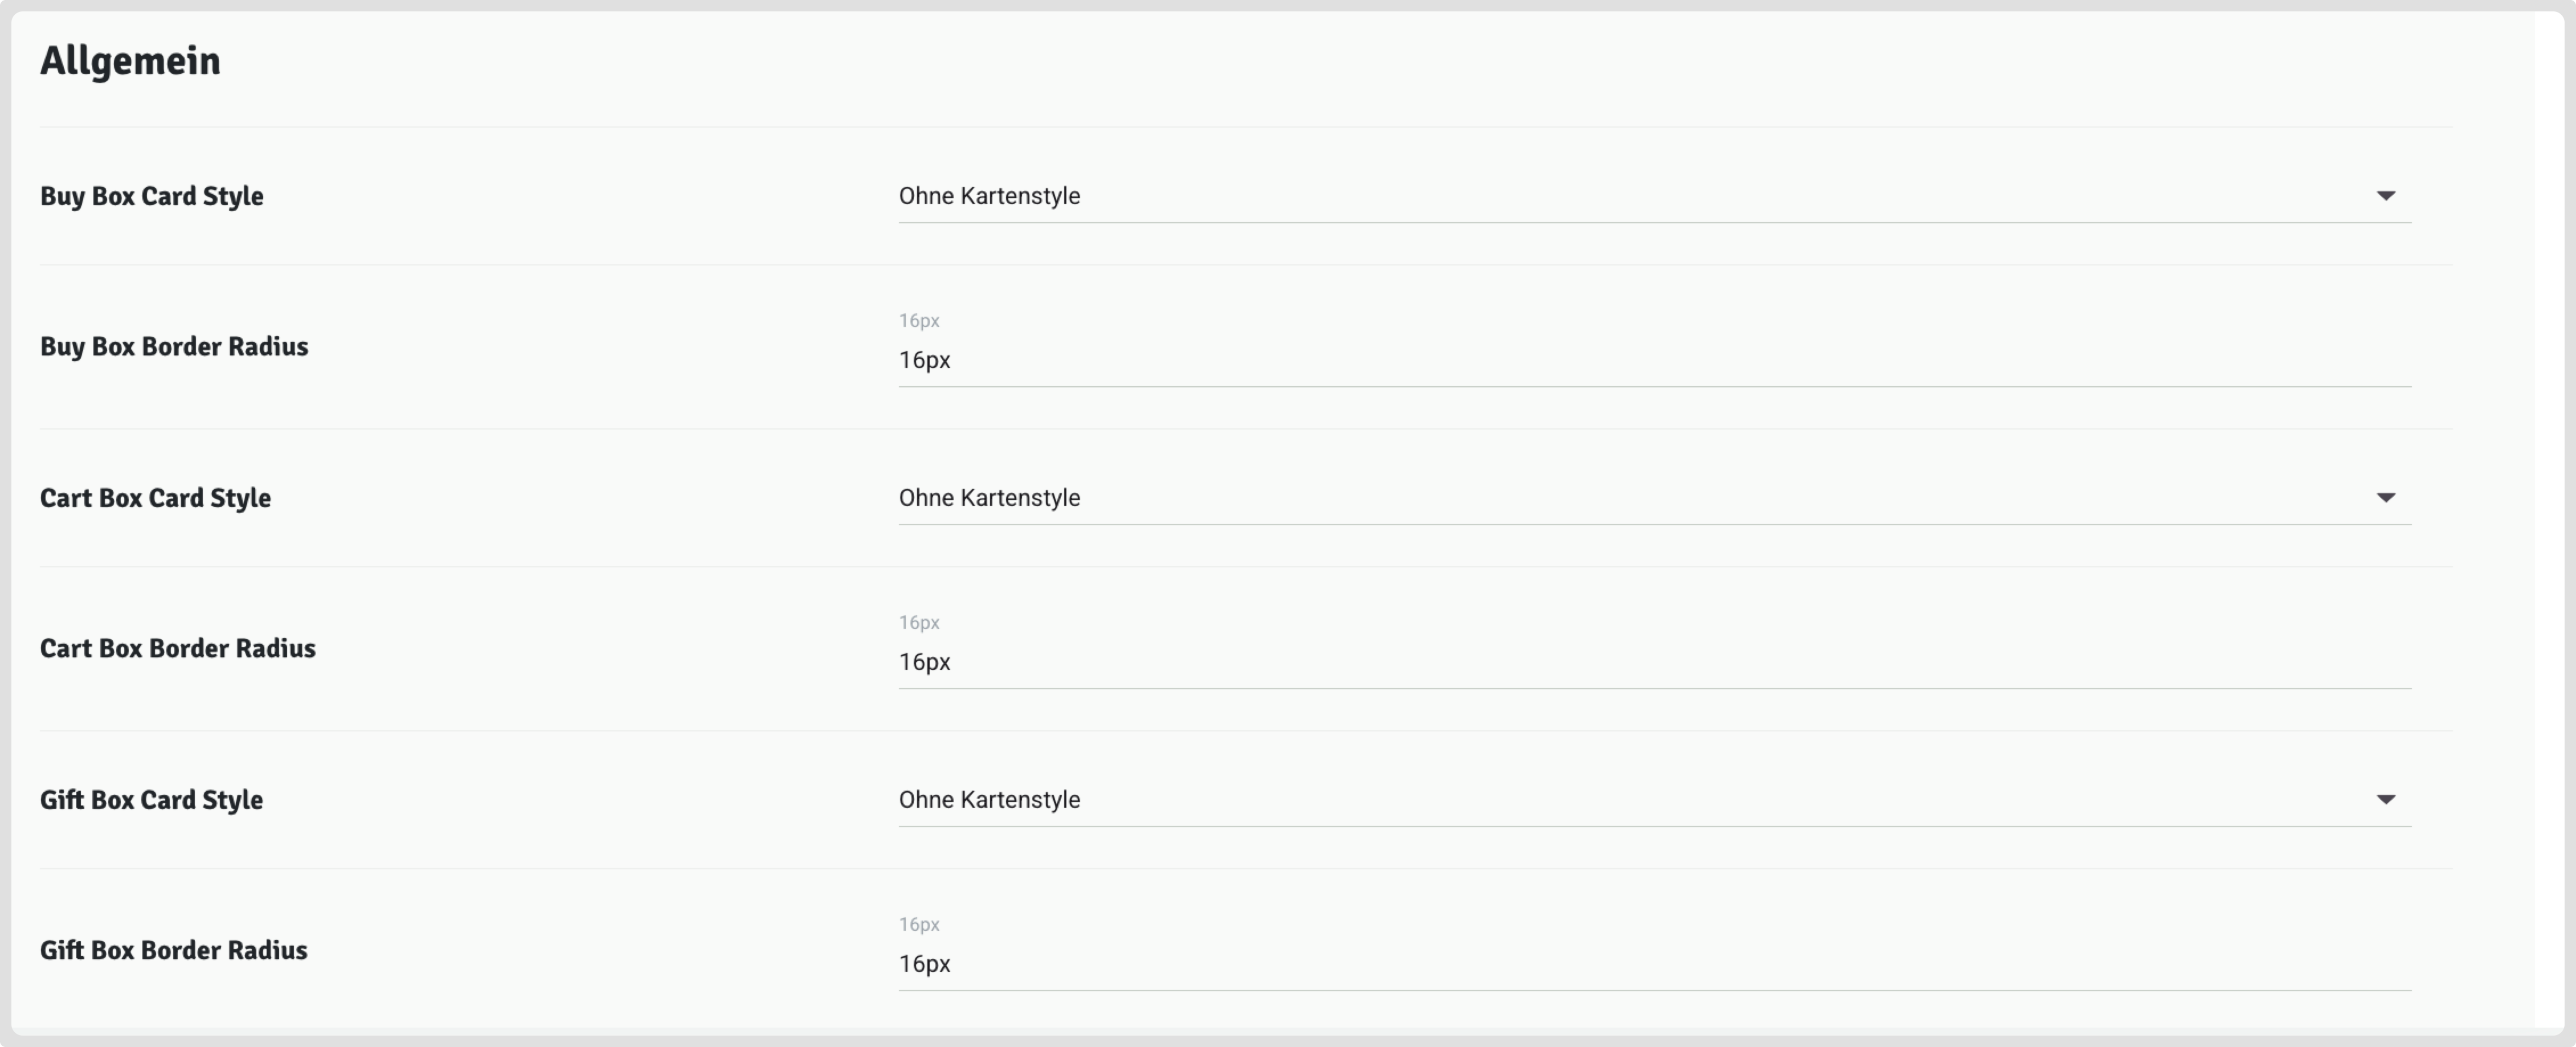
Task: Open the Cart Box Card Style select showing Ohne Kartenstyle
Action: tap(1600, 498)
